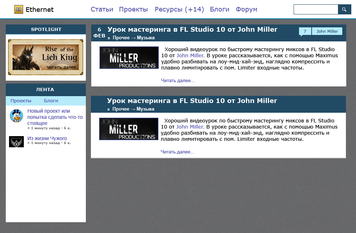This screenshot has width=356, height=233.
Task: Click comment count 7 badge
Action: 305,31
